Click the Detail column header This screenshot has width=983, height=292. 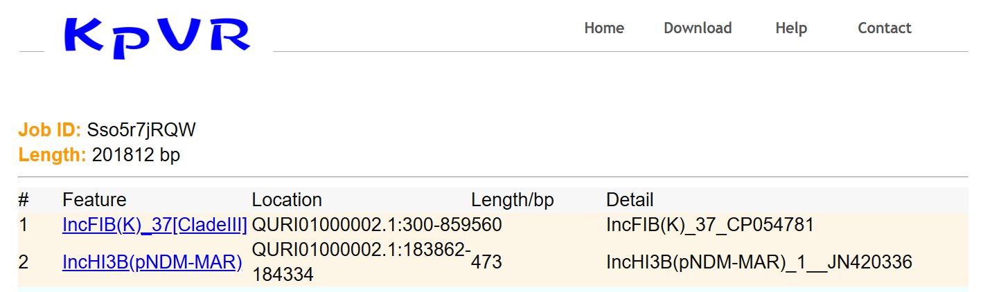630,200
